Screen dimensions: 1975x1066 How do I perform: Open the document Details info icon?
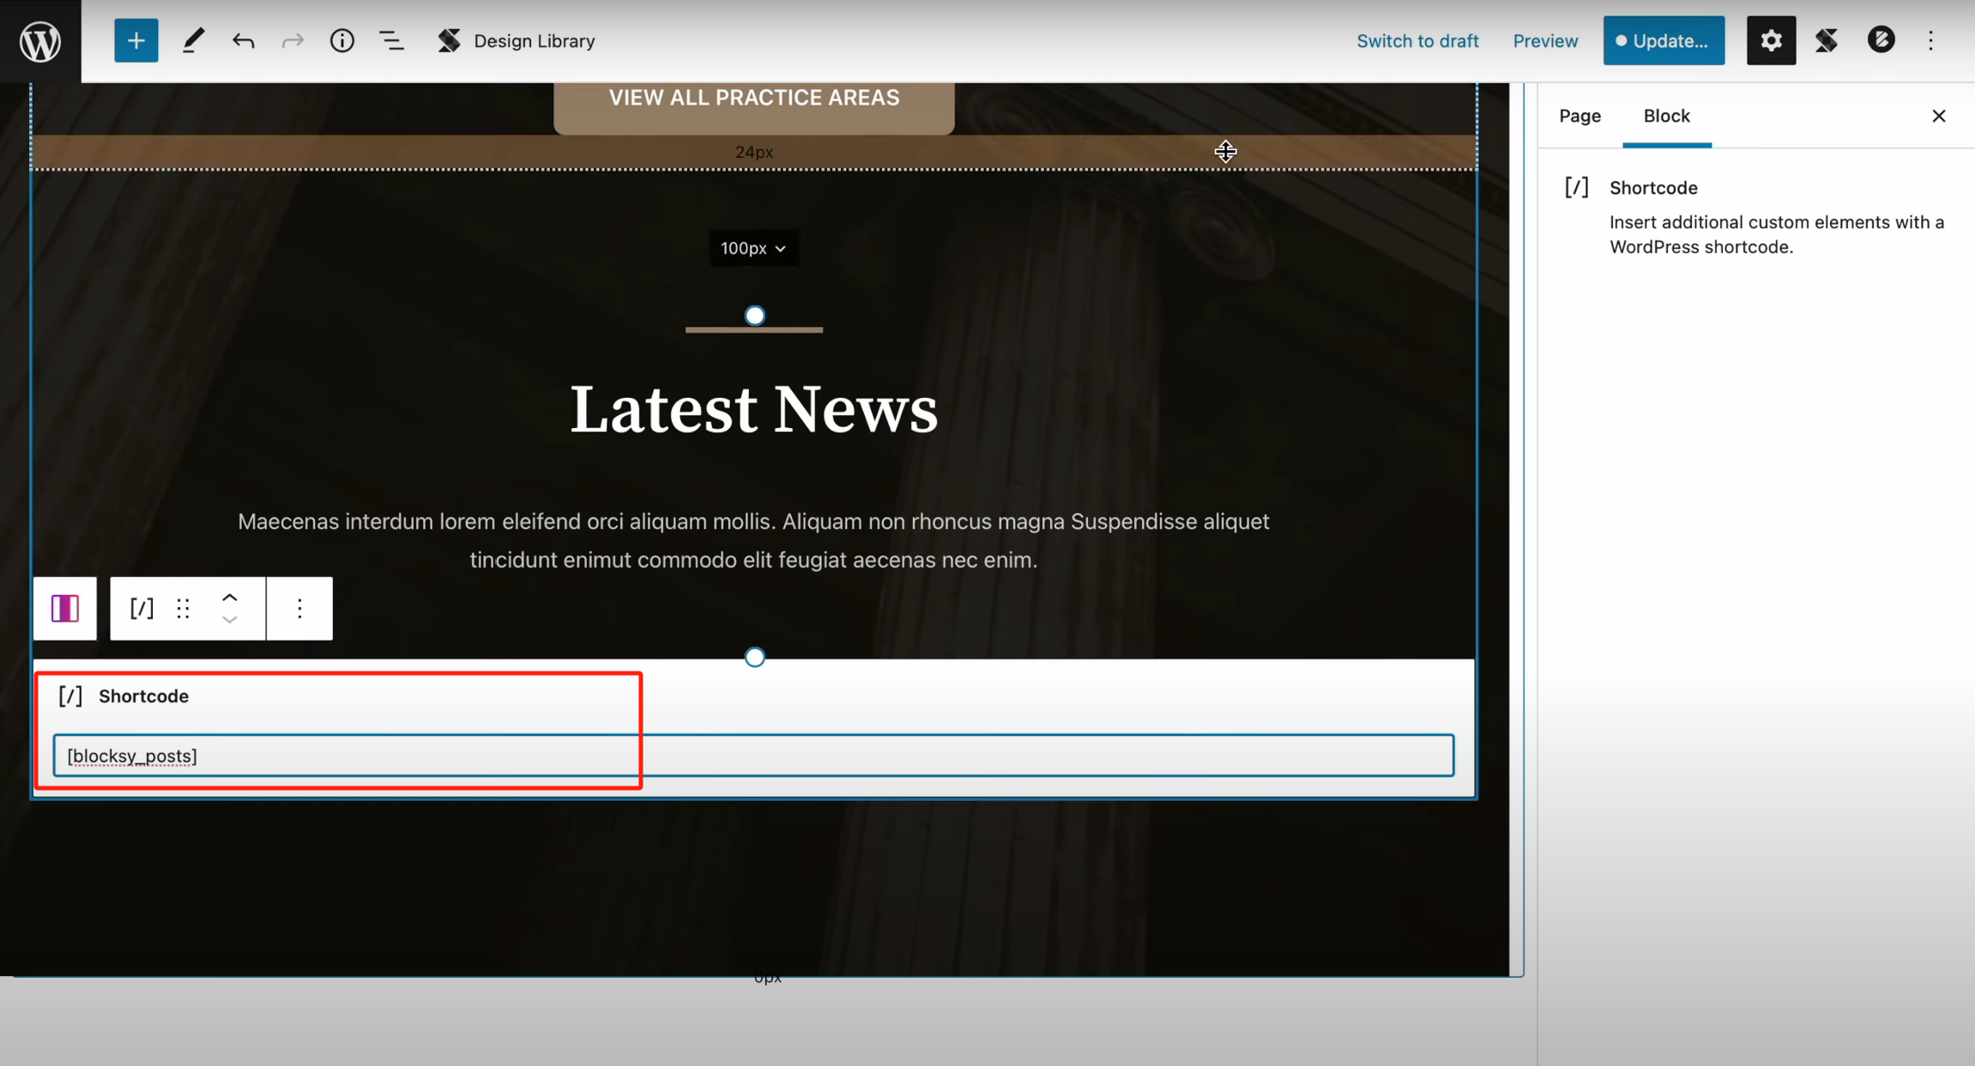click(x=341, y=41)
